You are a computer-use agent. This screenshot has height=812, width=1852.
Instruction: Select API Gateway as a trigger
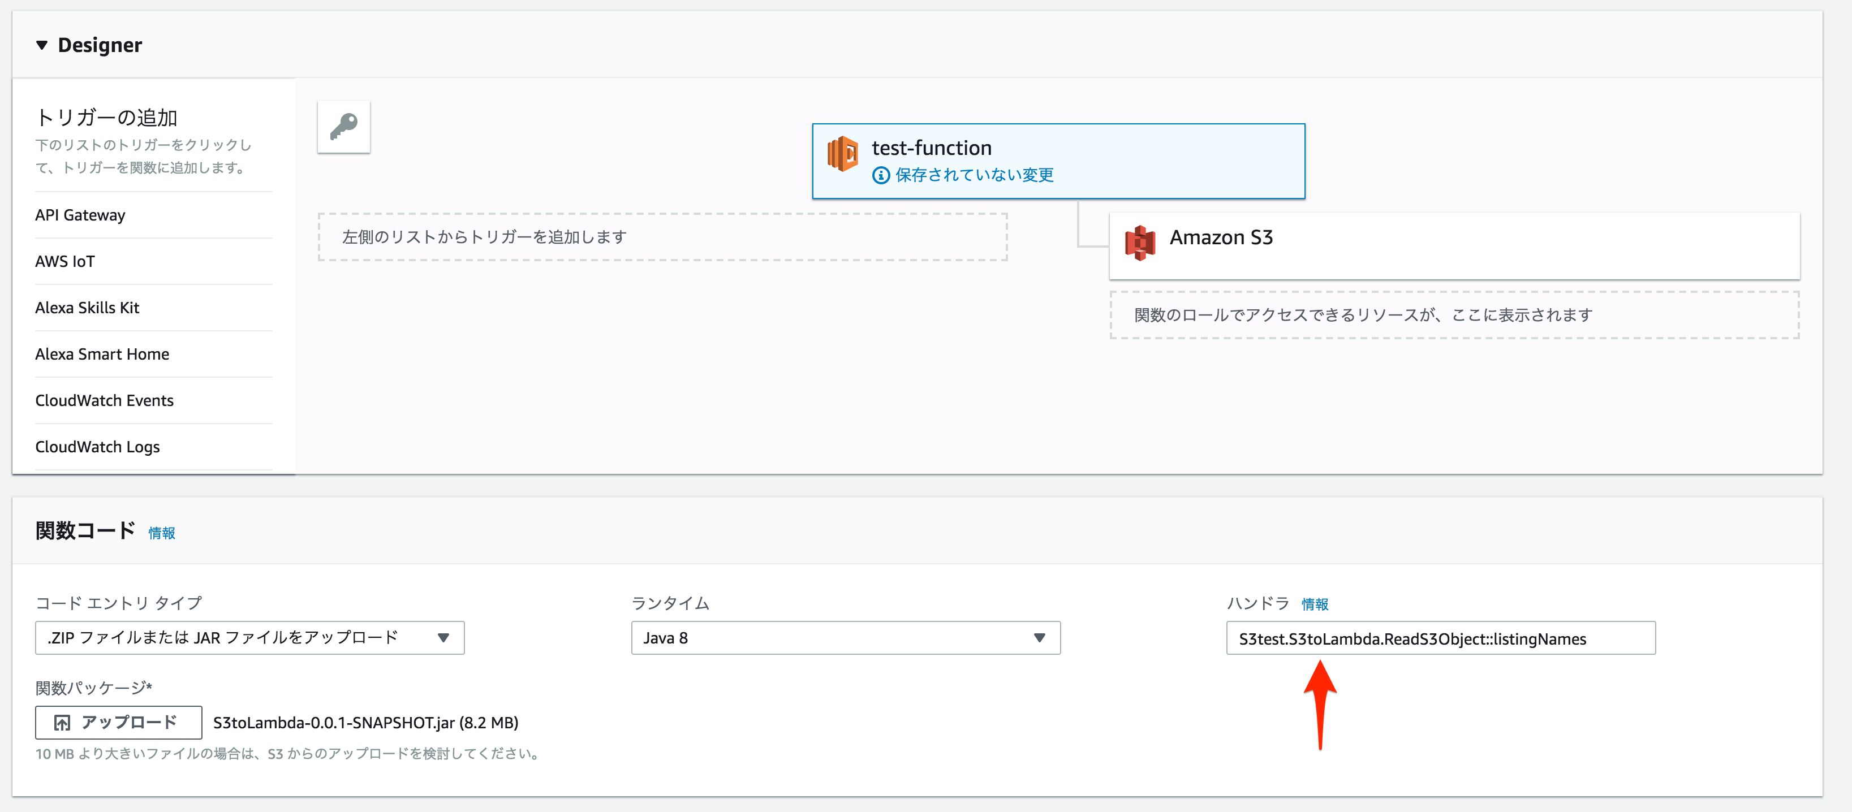pyautogui.click(x=80, y=214)
